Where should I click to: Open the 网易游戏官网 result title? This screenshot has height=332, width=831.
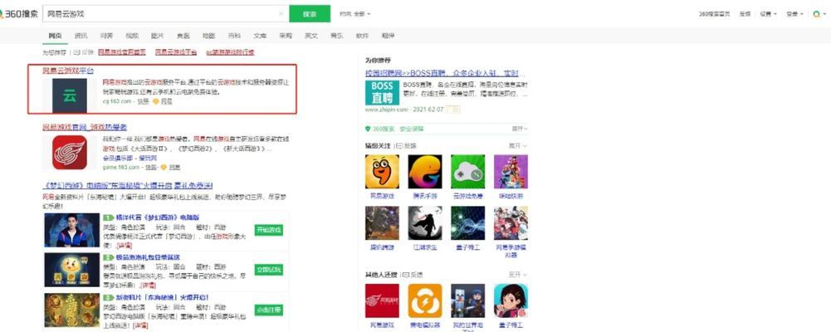coord(85,127)
